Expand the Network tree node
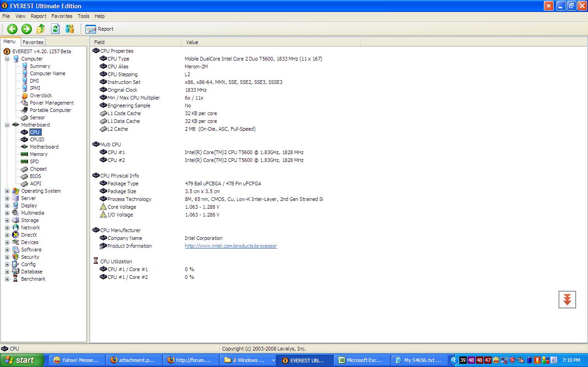The height and width of the screenshot is (367, 588). (7, 228)
